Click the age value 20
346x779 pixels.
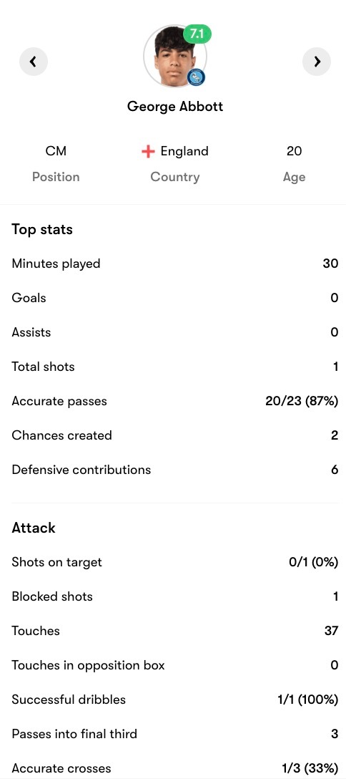click(x=294, y=151)
